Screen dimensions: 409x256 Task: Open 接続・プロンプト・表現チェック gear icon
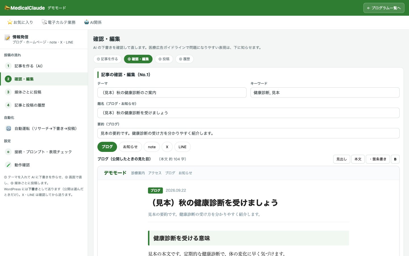8,152
